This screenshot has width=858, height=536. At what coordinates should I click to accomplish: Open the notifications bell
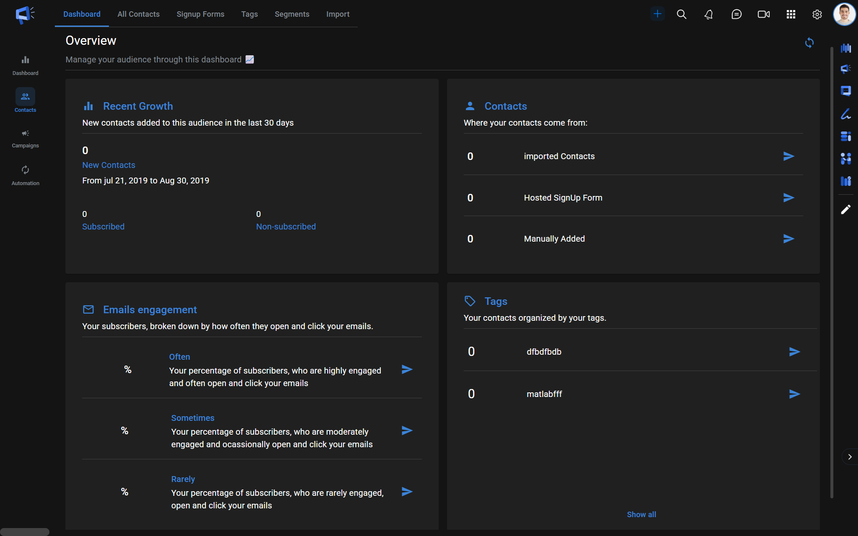708,14
